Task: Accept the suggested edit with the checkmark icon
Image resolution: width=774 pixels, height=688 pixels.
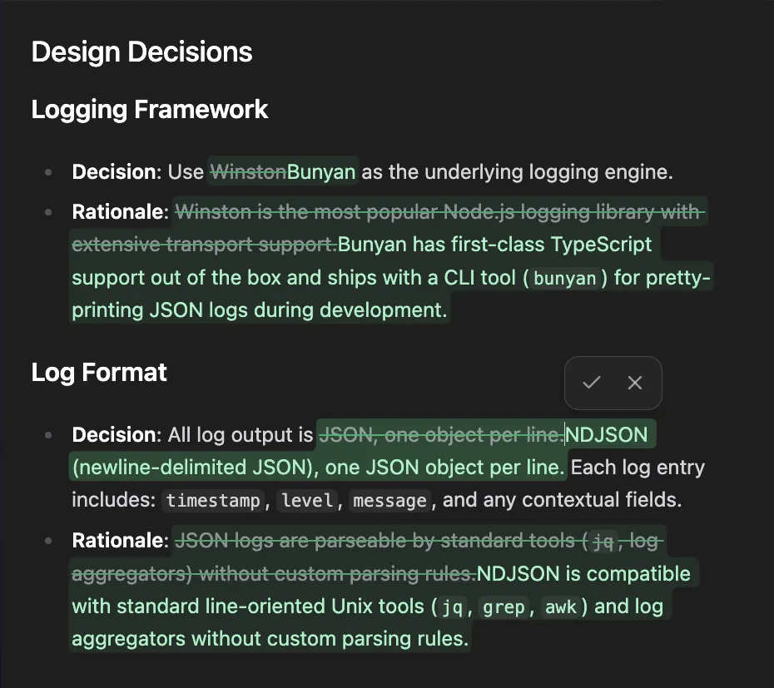Action: point(592,383)
